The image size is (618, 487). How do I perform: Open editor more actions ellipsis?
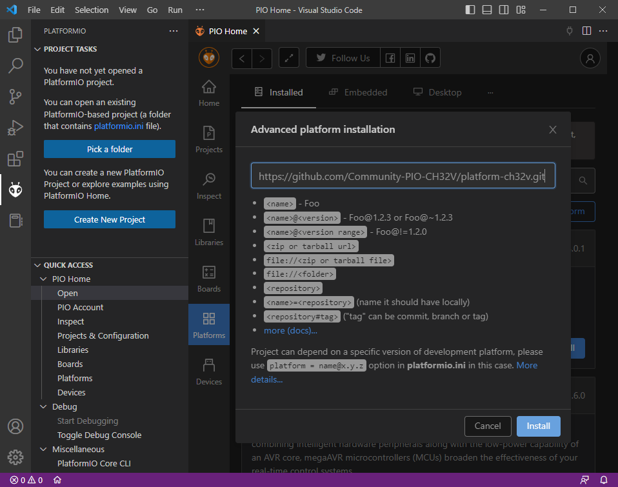(603, 31)
